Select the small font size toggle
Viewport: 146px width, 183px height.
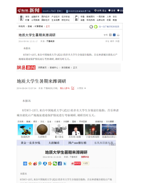click(x=114, y=35)
